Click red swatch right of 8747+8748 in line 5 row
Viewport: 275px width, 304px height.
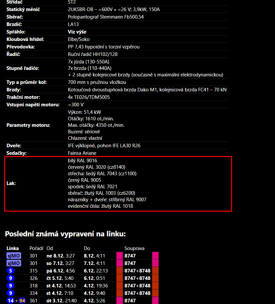[155, 271]
